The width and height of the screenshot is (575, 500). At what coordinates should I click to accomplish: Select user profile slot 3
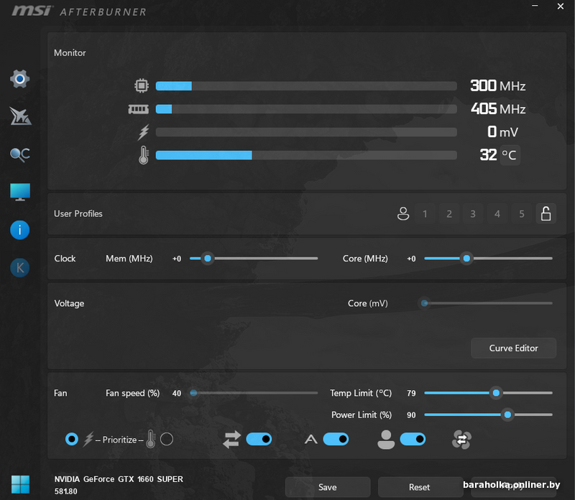pos(473,213)
